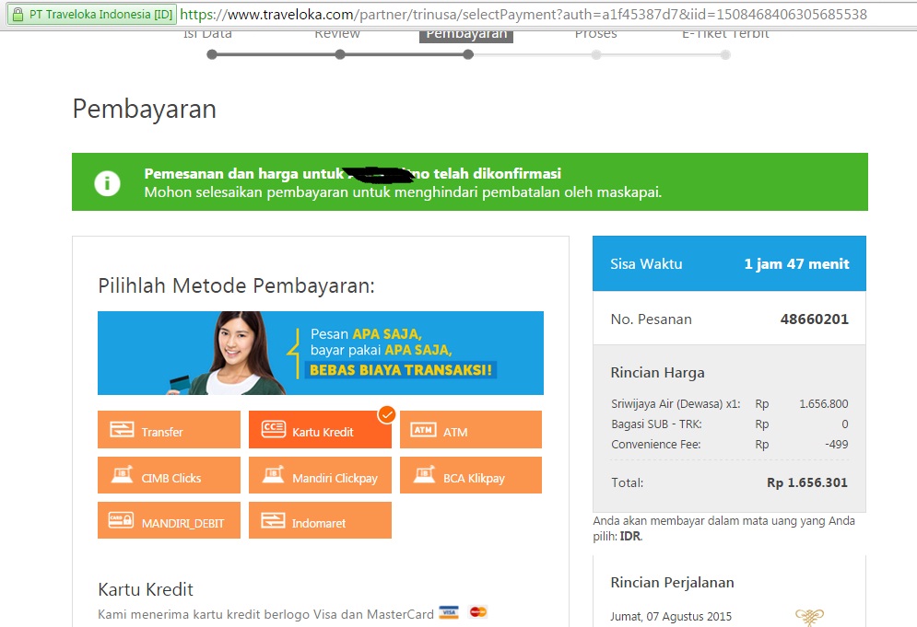Click the Pembayaran step label
Screen dimensions: 917x627
point(466,34)
